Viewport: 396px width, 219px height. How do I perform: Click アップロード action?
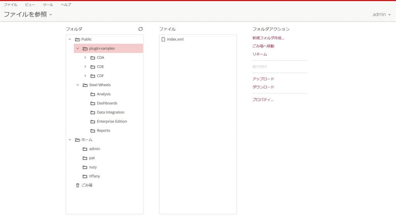(x=263, y=79)
